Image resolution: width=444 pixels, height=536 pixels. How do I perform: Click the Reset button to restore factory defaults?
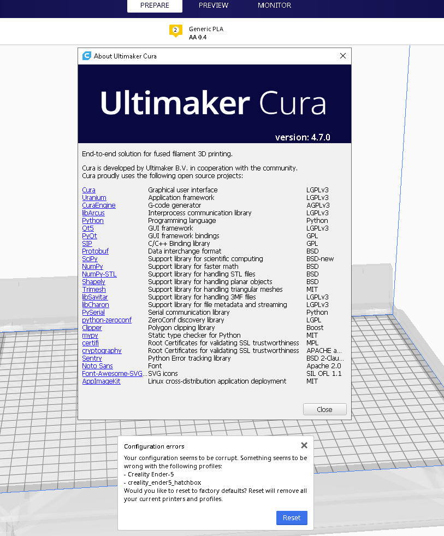[x=292, y=517]
